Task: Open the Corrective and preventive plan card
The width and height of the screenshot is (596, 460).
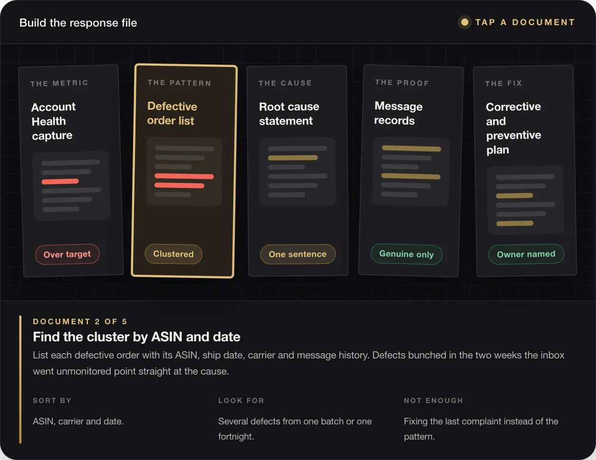Action: click(525, 171)
